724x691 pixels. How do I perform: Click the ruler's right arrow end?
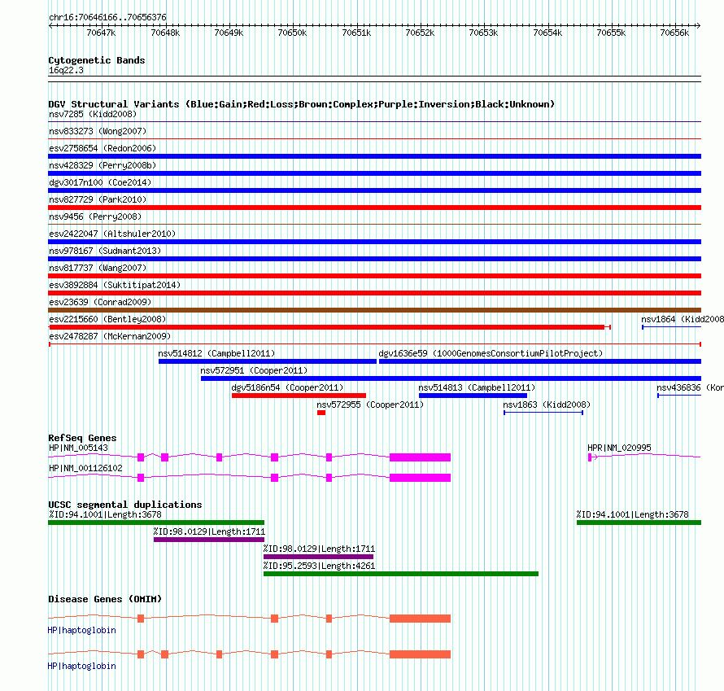[698, 25]
